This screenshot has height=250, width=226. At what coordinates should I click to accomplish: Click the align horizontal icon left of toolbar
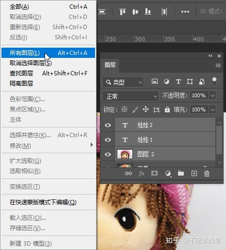[102, 12]
